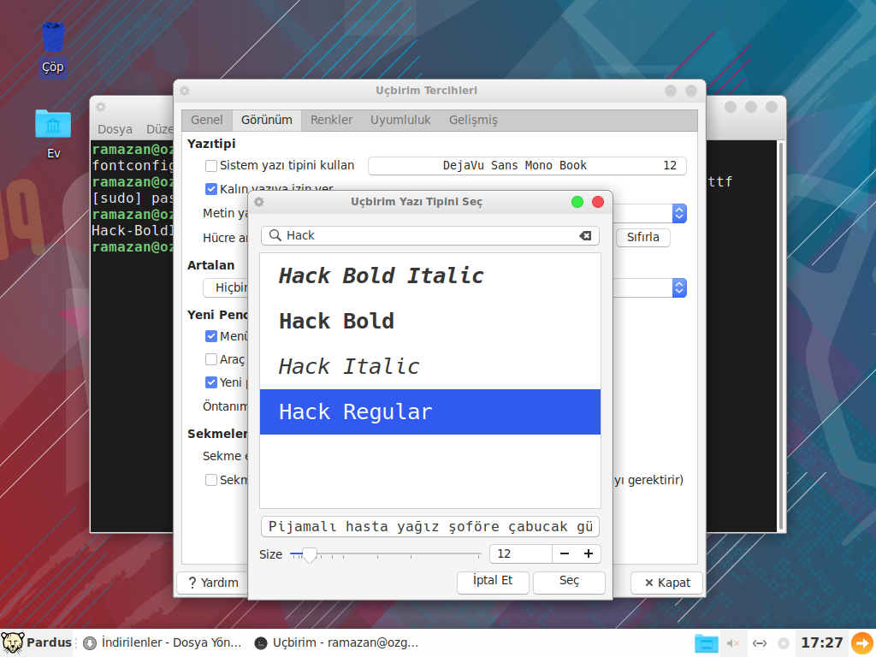Switch to the Renkler tab

coord(332,120)
